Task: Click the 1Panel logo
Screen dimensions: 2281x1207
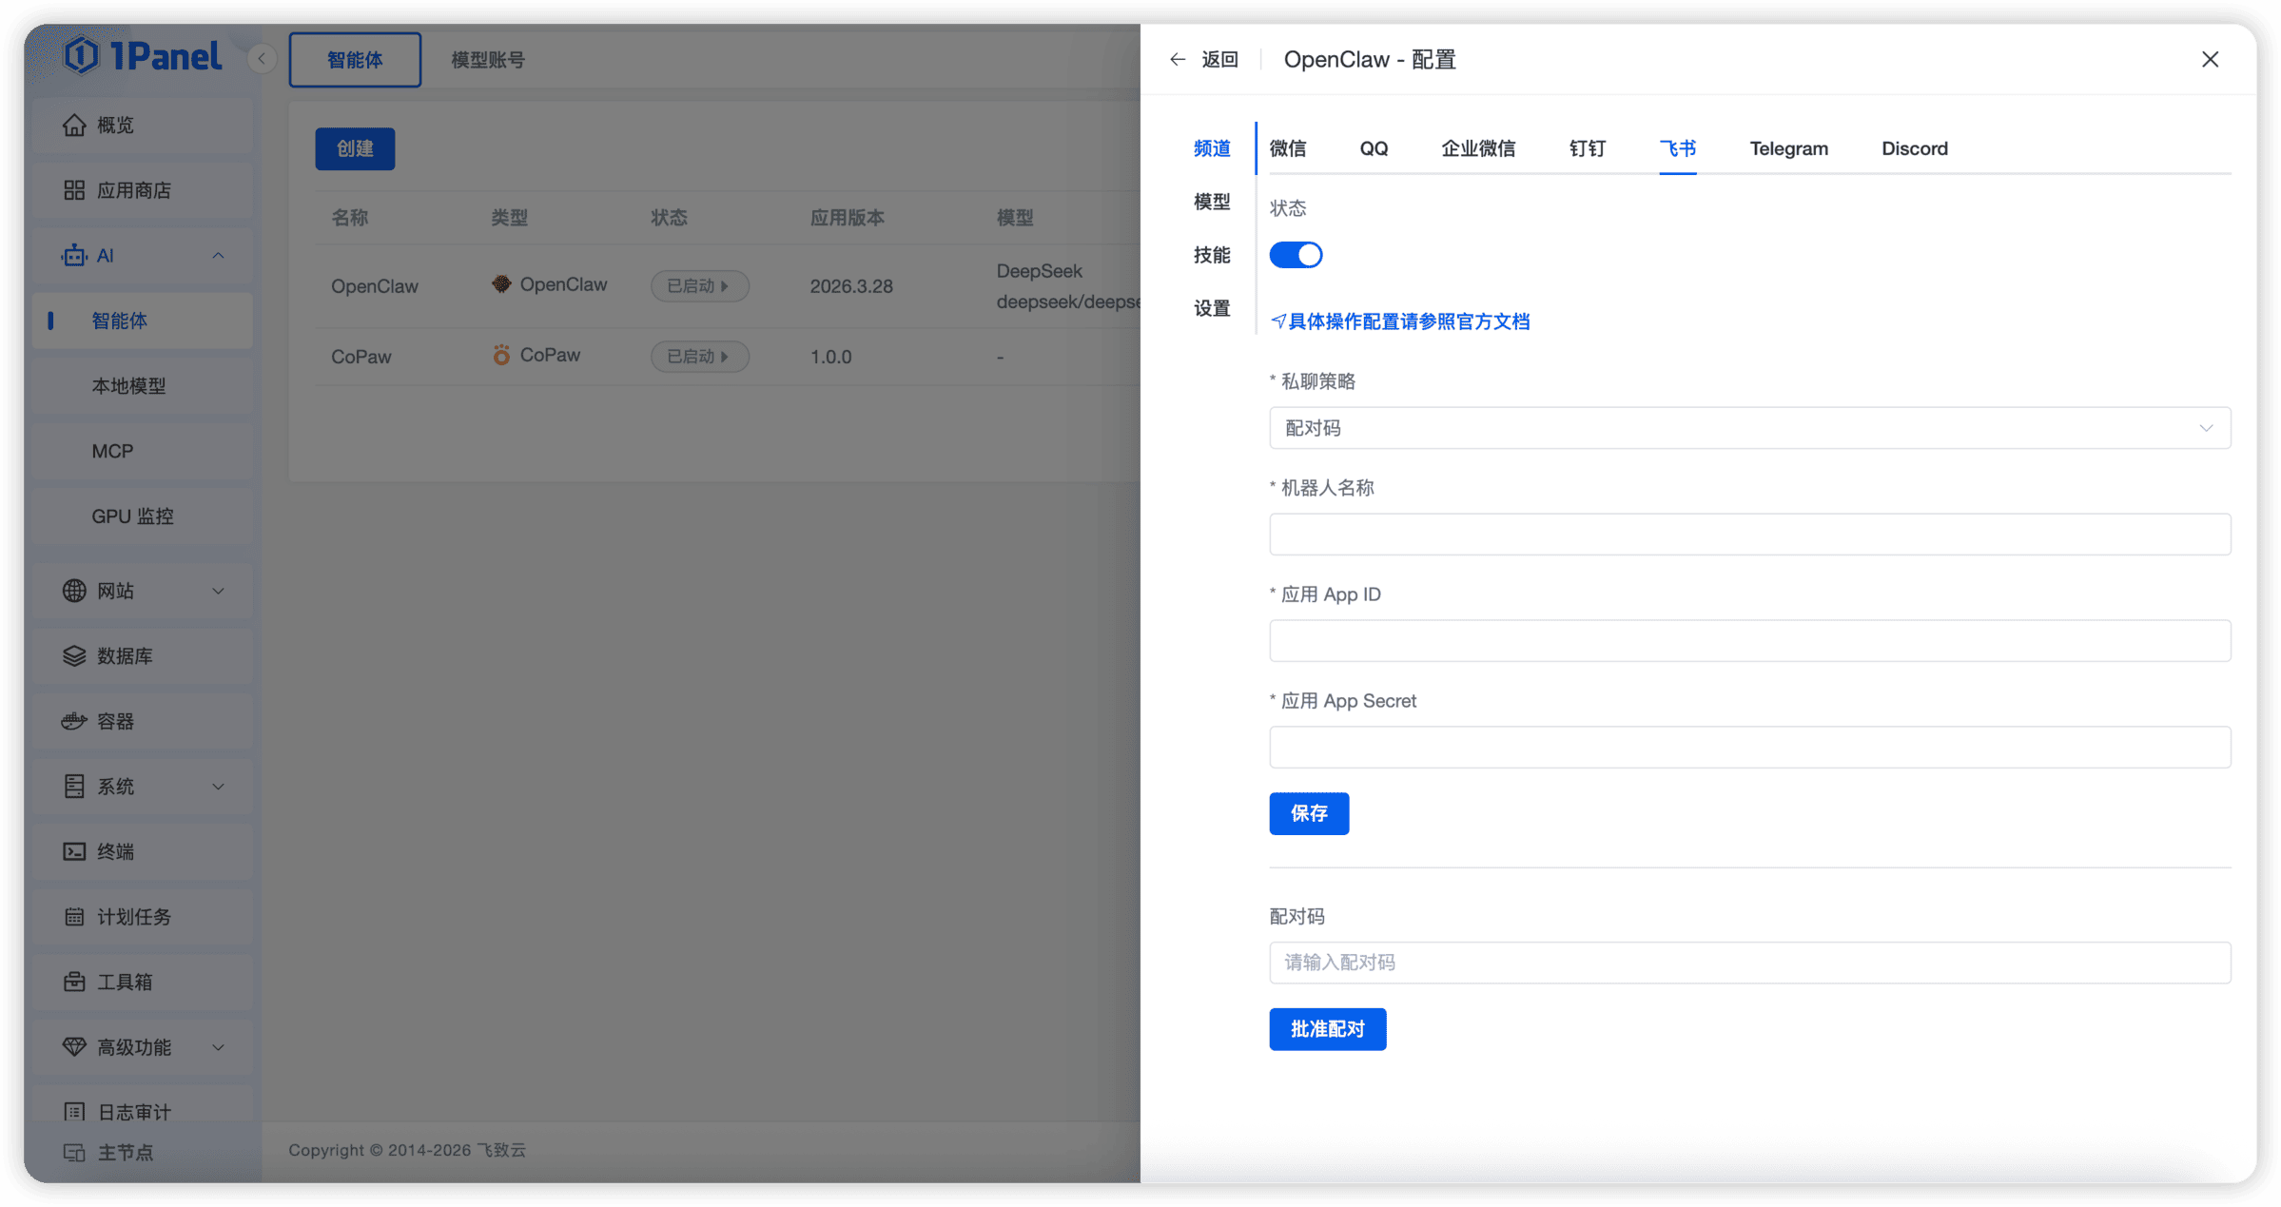Action: coord(143,56)
